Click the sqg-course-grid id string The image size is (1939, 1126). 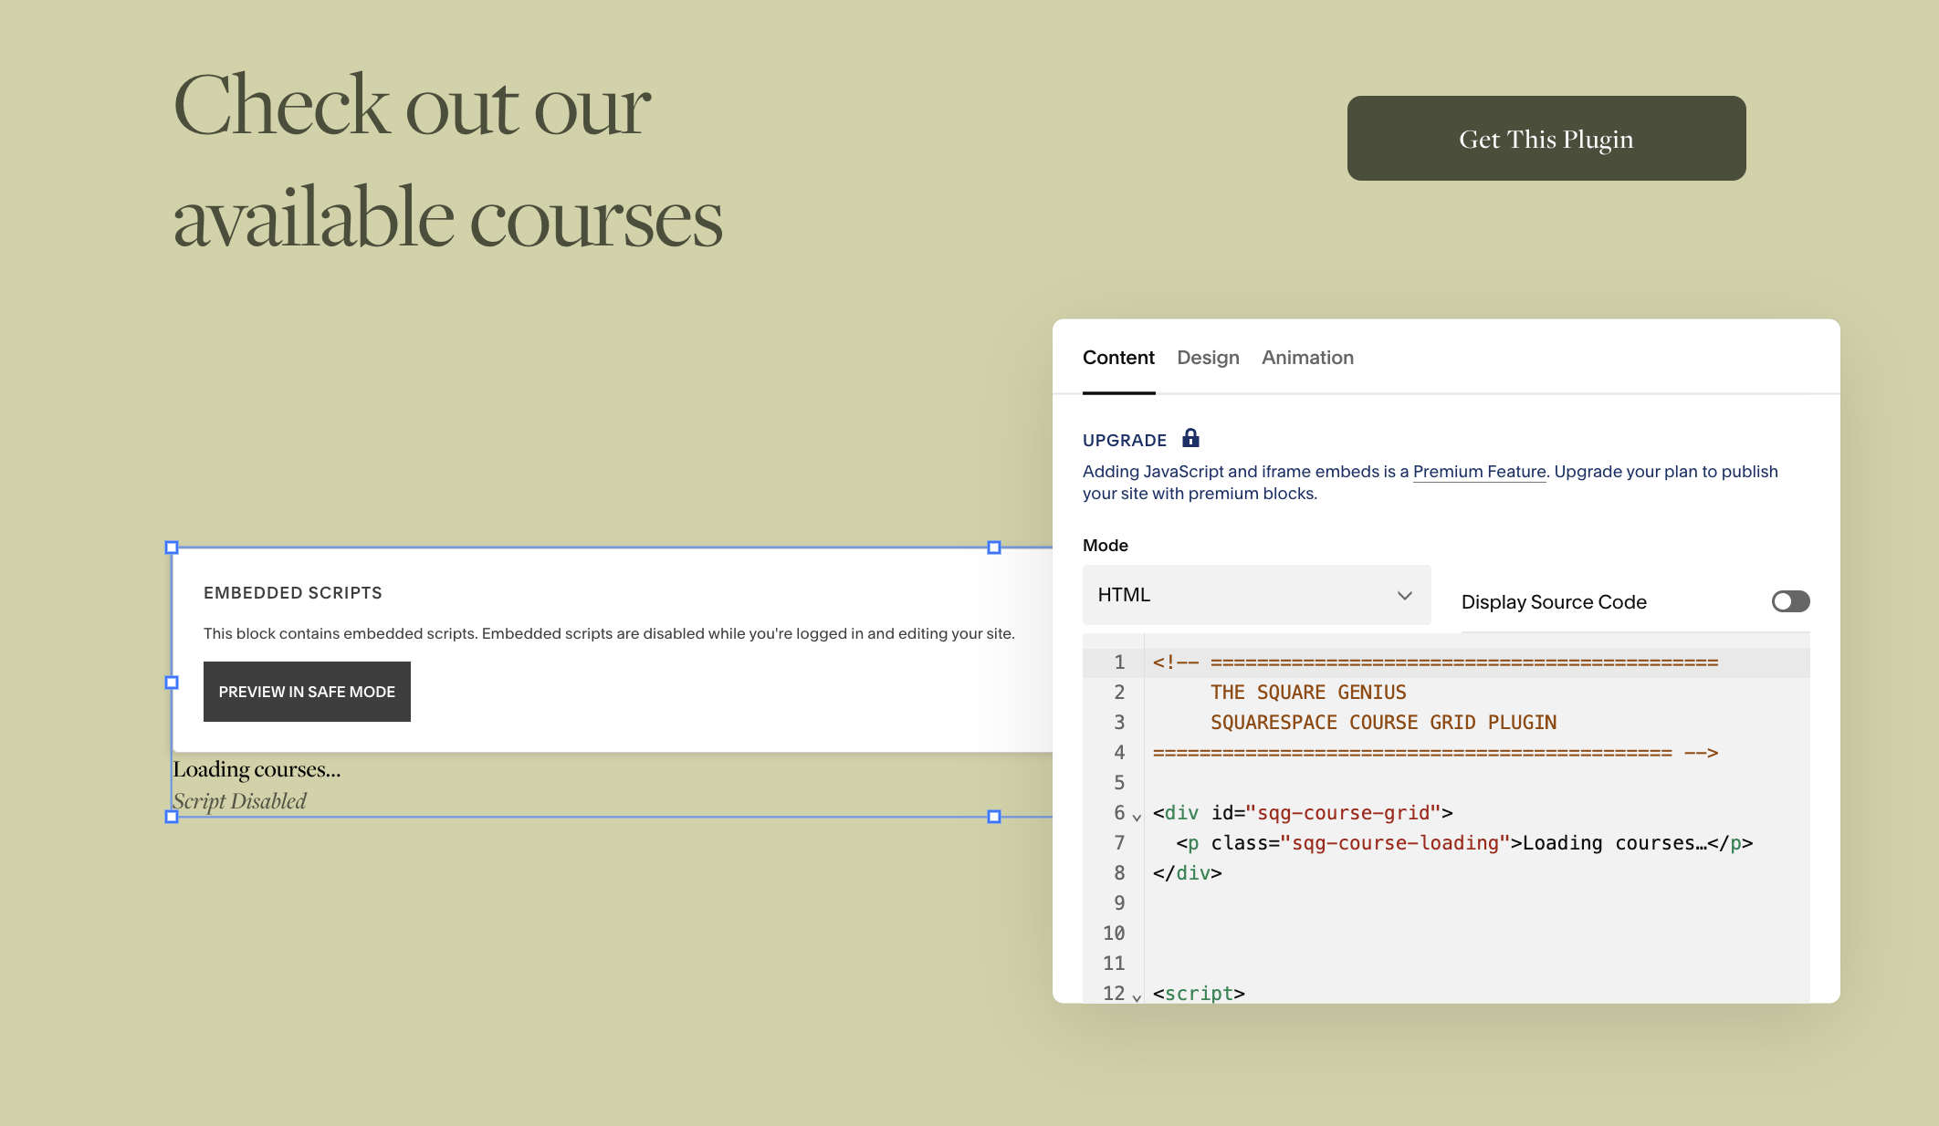1343,813
